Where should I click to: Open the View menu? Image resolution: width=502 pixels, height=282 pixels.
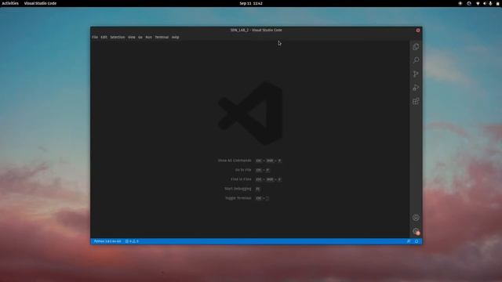tap(131, 37)
